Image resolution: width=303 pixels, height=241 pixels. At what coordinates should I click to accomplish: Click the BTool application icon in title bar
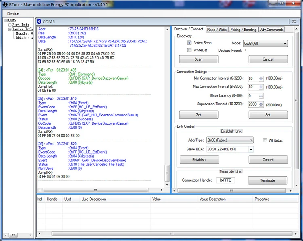[x=4, y=4]
